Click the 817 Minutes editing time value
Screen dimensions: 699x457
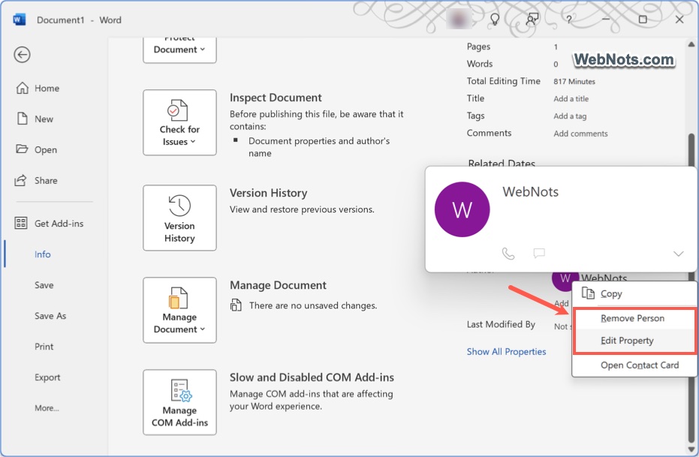(574, 82)
